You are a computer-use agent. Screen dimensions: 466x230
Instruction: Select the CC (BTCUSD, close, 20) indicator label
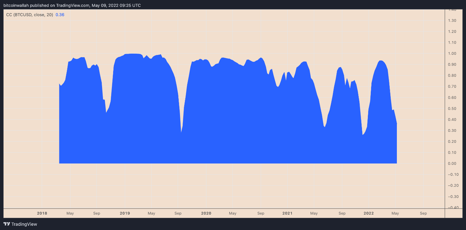pyautogui.click(x=30, y=15)
